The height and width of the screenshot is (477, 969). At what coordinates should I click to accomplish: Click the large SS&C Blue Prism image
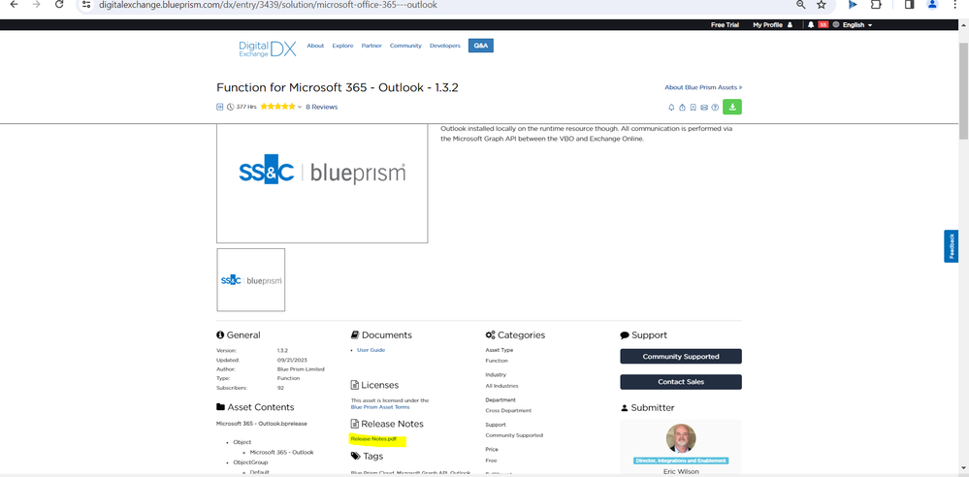(x=322, y=183)
